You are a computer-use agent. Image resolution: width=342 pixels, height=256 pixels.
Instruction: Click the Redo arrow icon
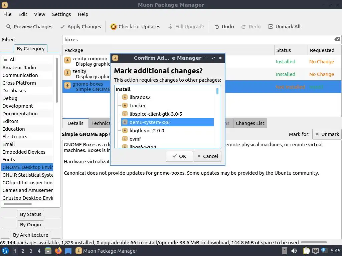click(243, 27)
